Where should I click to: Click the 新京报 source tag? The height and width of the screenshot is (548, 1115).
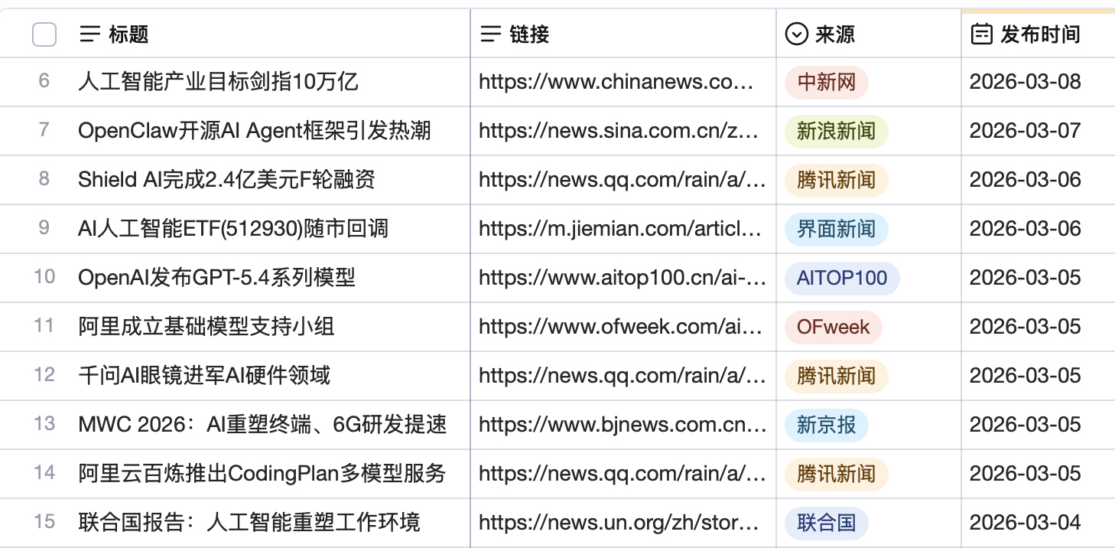827,424
